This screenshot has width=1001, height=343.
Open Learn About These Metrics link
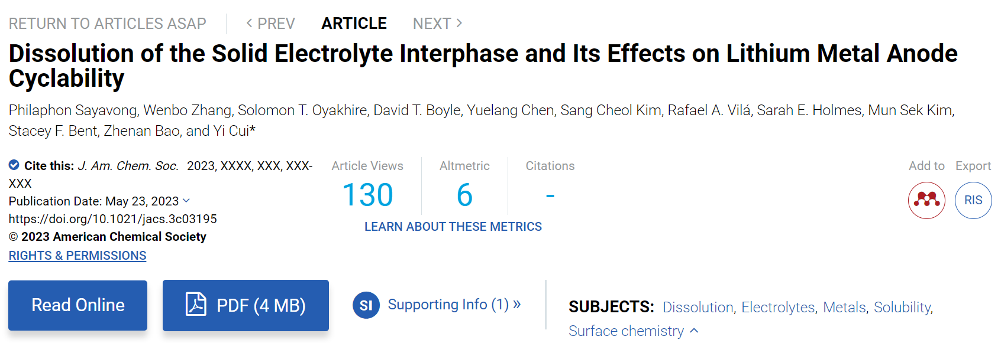(453, 227)
